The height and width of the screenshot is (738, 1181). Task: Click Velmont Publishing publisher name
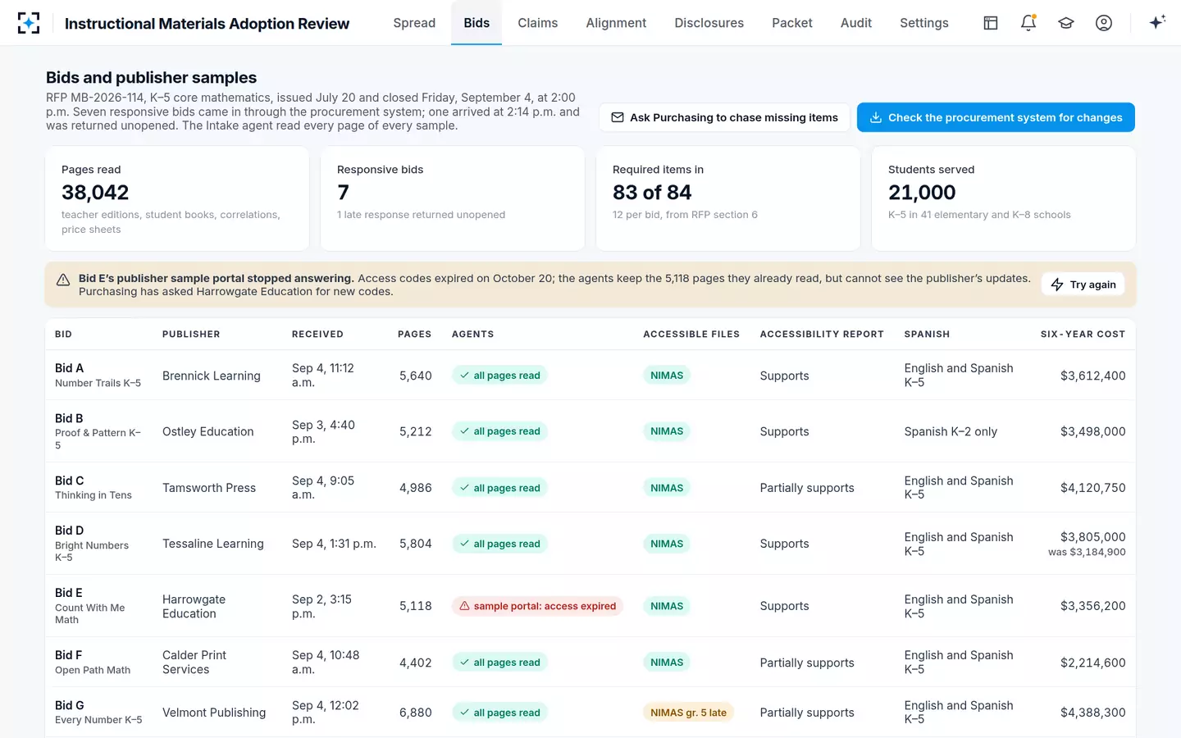[214, 713]
